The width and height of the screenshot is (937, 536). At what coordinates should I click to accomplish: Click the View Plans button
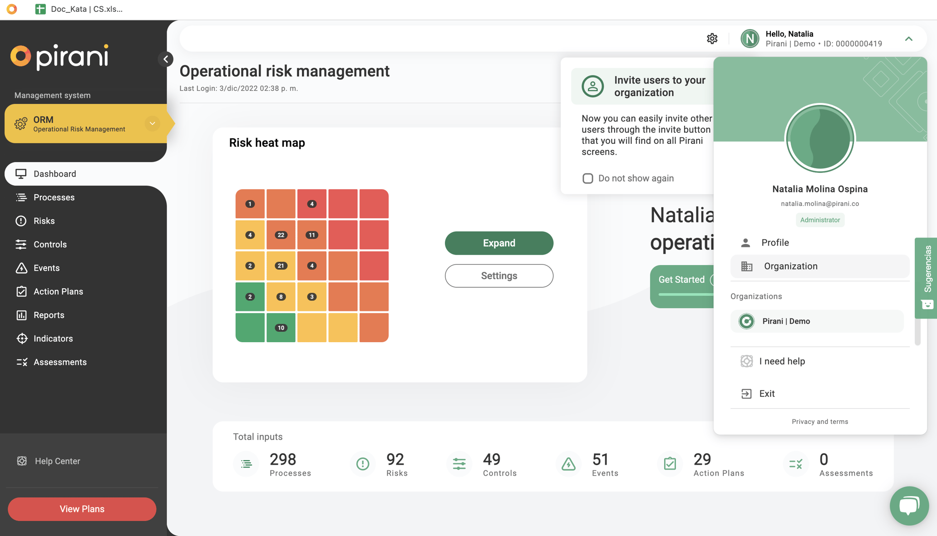click(82, 509)
